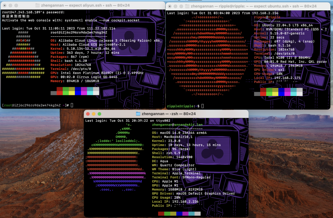
Task: Click 'Last login: Tue Oct 31 20:39:22 on ttys002'
Action: point(127,121)
